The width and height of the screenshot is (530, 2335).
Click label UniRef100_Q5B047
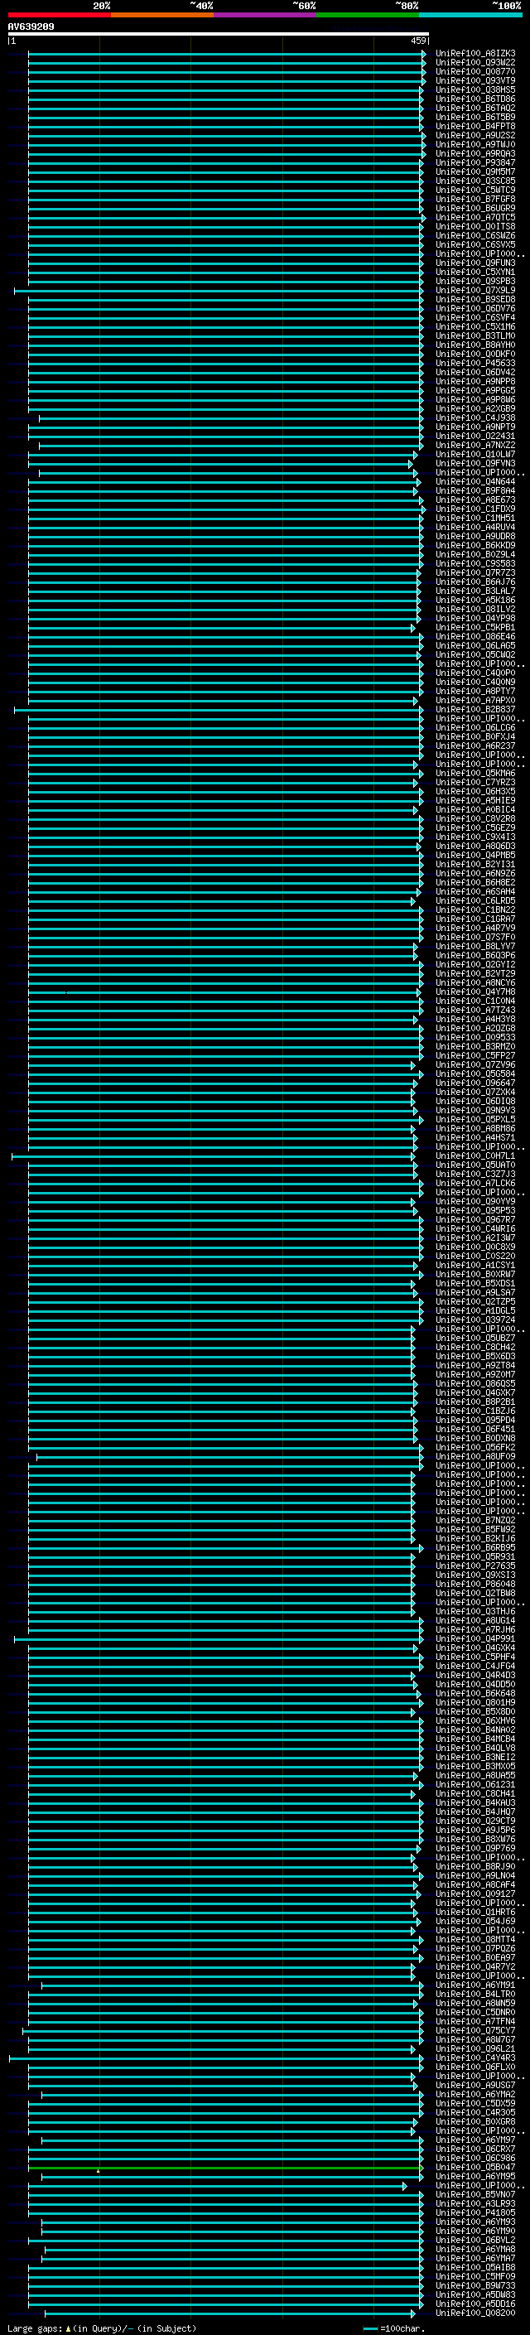pos(475,2168)
